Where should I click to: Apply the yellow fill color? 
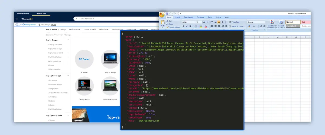(201, 26)
